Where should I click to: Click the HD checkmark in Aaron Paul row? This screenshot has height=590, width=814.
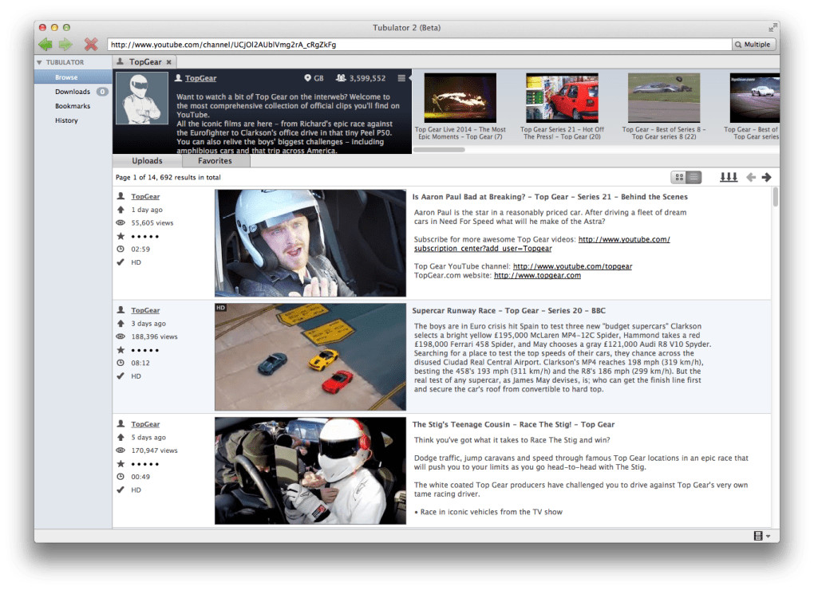121,262
